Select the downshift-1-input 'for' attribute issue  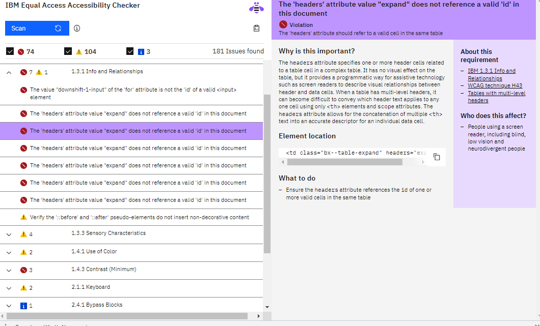pyautogui.click(x=131, y=93)
